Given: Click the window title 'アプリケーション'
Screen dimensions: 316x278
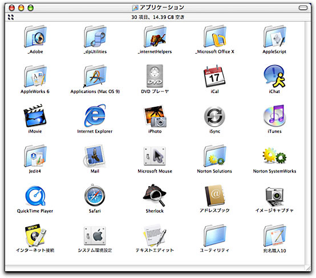Looking at the screenshot, I should [x=162, y=7].
